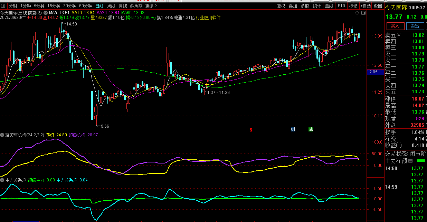Screen dimensions: 427x222
Task: Click the 财 financial report marker
Action: [x=293, y=129]
